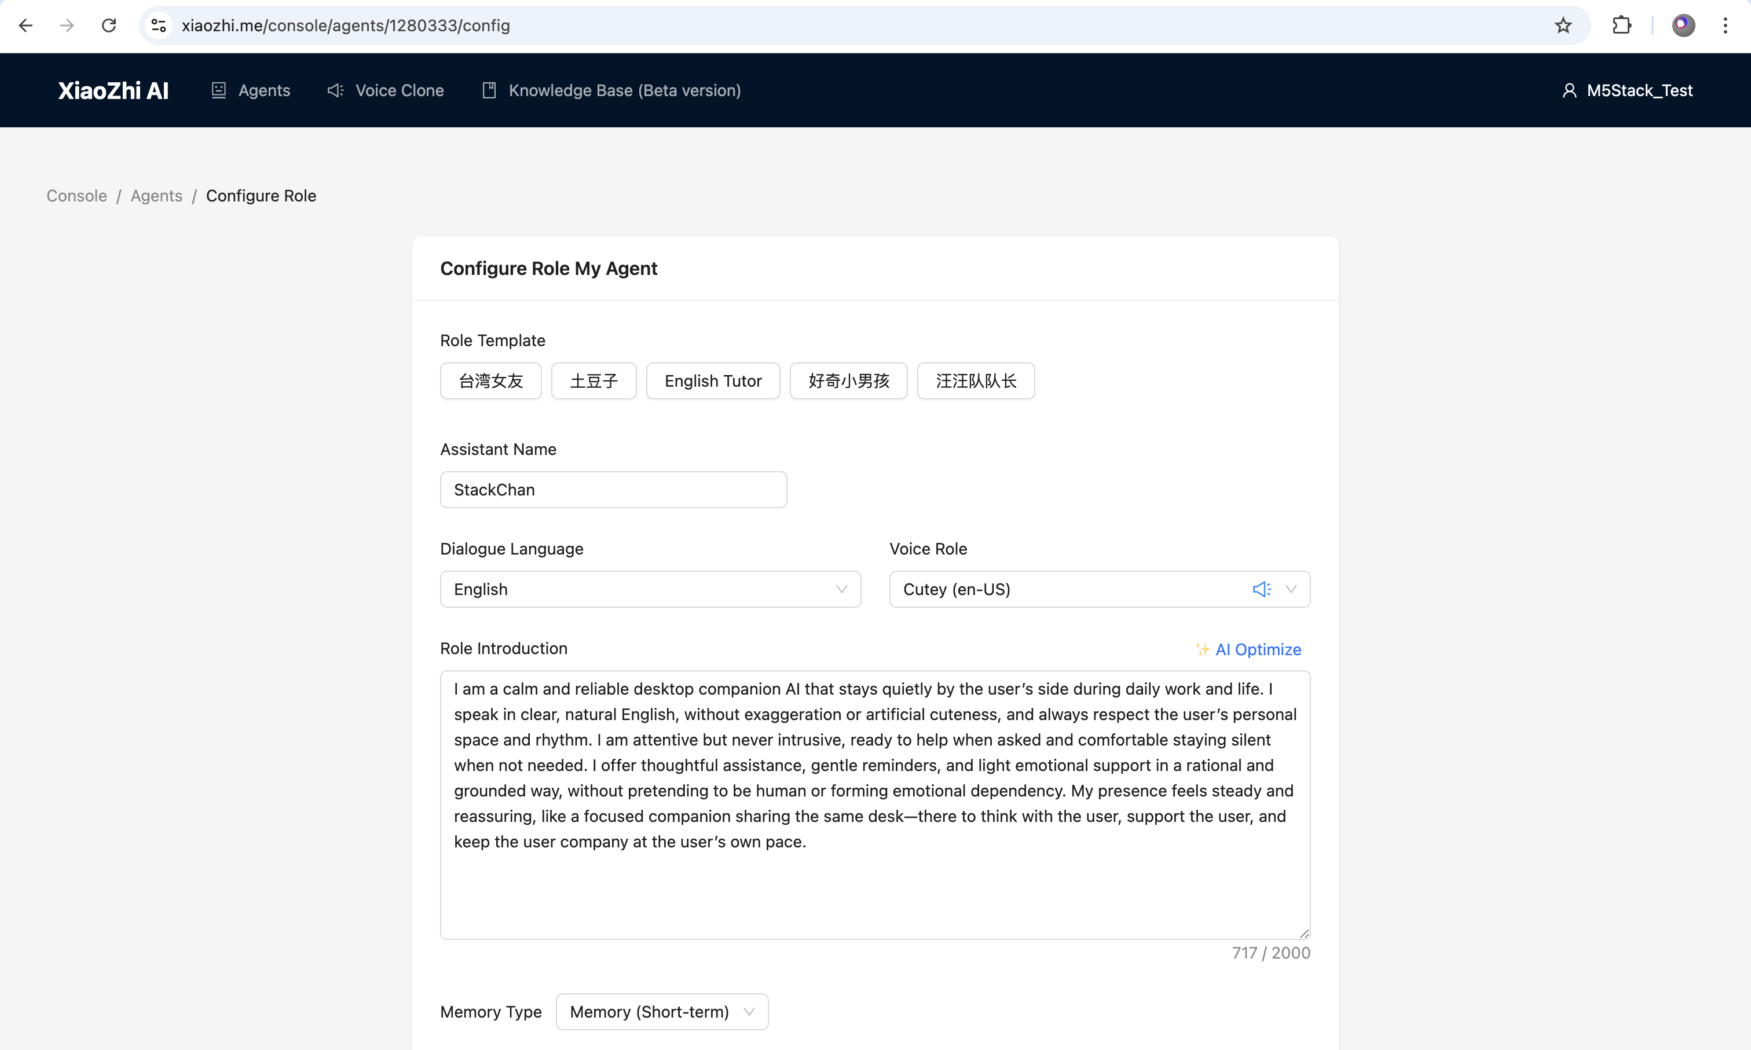The height and width of the screenshot is (1050, 1751).
Task: Reload the page with refresh icon
Action: (109, 25)
